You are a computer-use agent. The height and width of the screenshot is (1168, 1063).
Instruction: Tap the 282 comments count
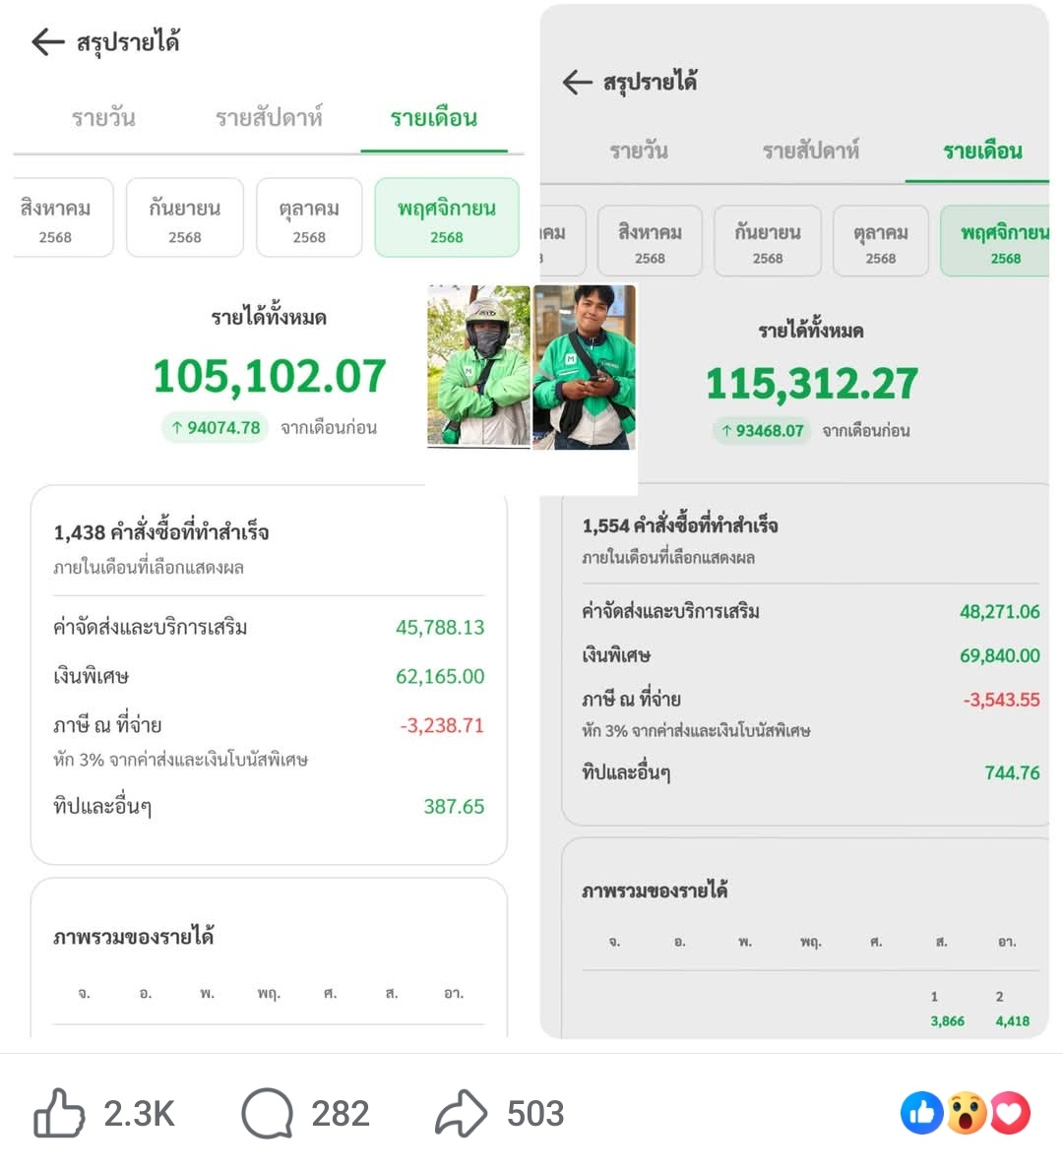click(x=340, y=1114)
